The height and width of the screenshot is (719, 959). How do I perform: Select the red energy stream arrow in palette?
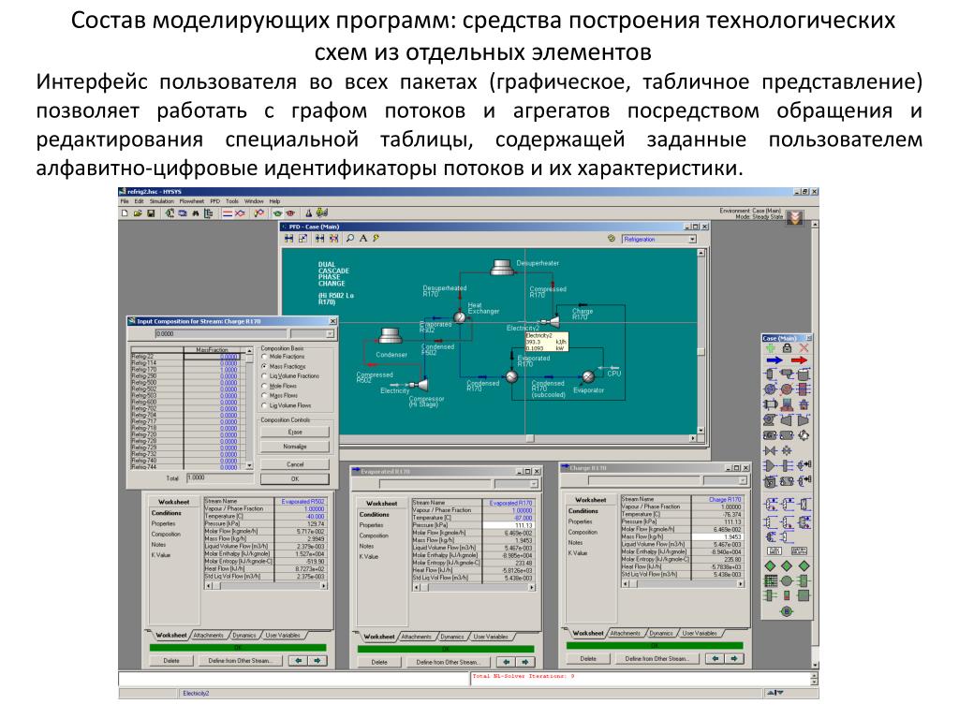pos(800,360)
